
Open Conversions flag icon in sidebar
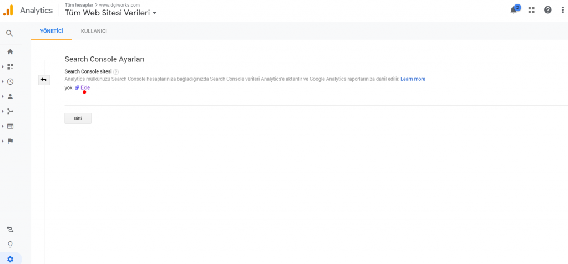tap(10, 141)
